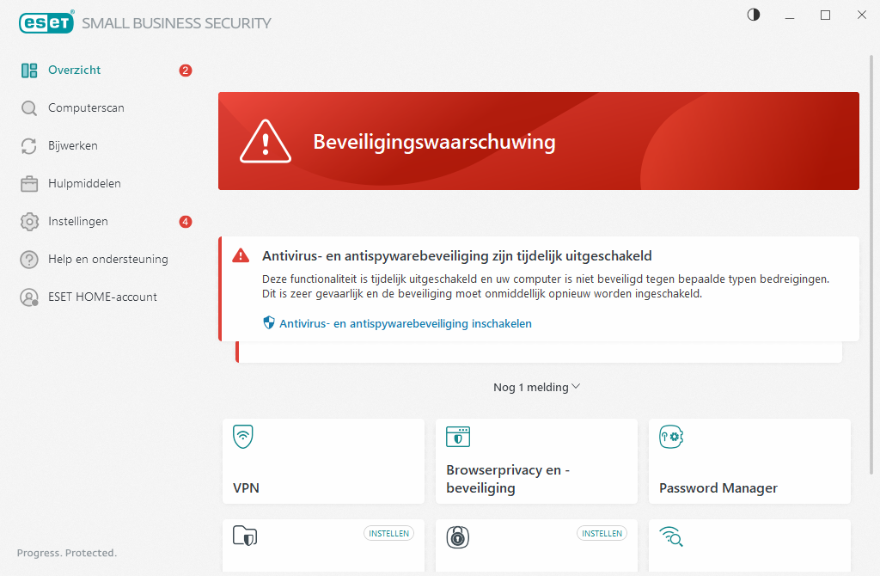Screen dimensions: 880x576
Task: Open Hulpmiddelen from the sidebar
Action: tap(84, 184)
